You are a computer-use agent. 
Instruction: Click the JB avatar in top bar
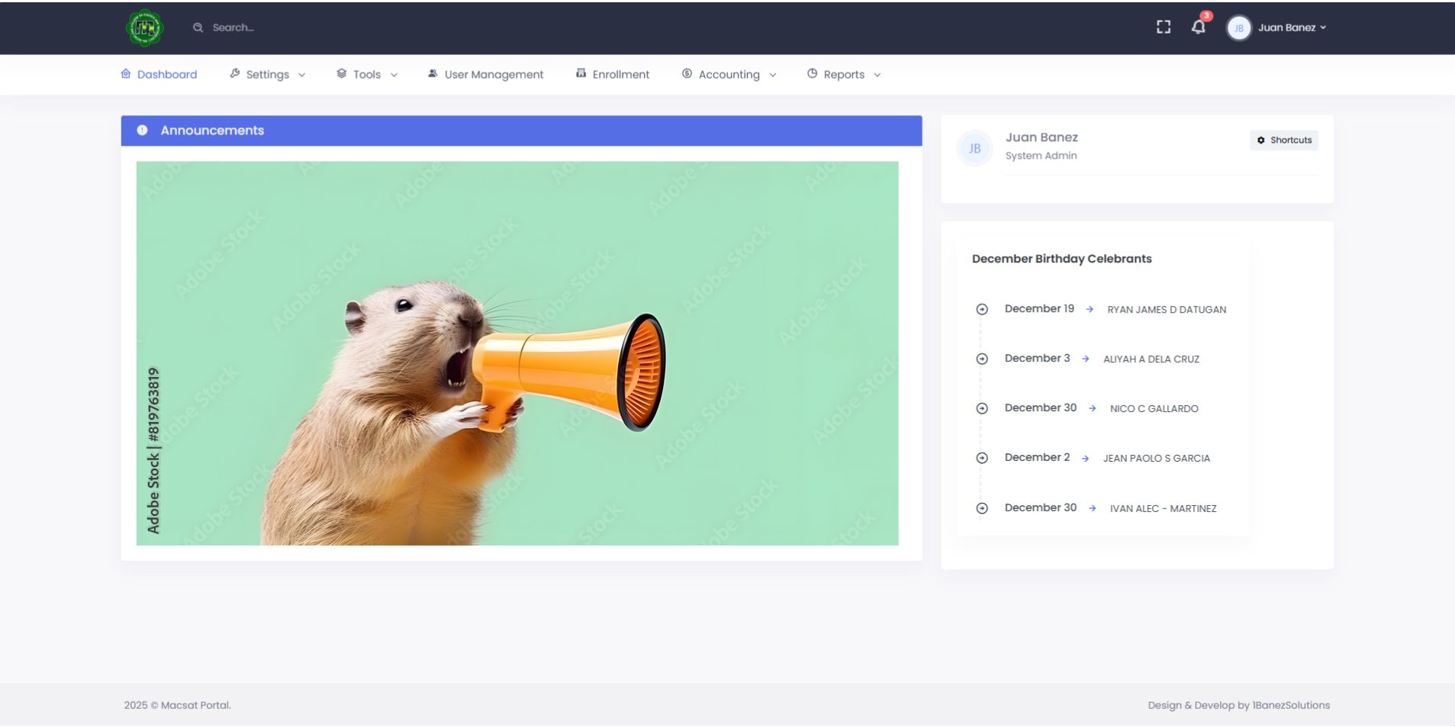(x=1238, y=28)
